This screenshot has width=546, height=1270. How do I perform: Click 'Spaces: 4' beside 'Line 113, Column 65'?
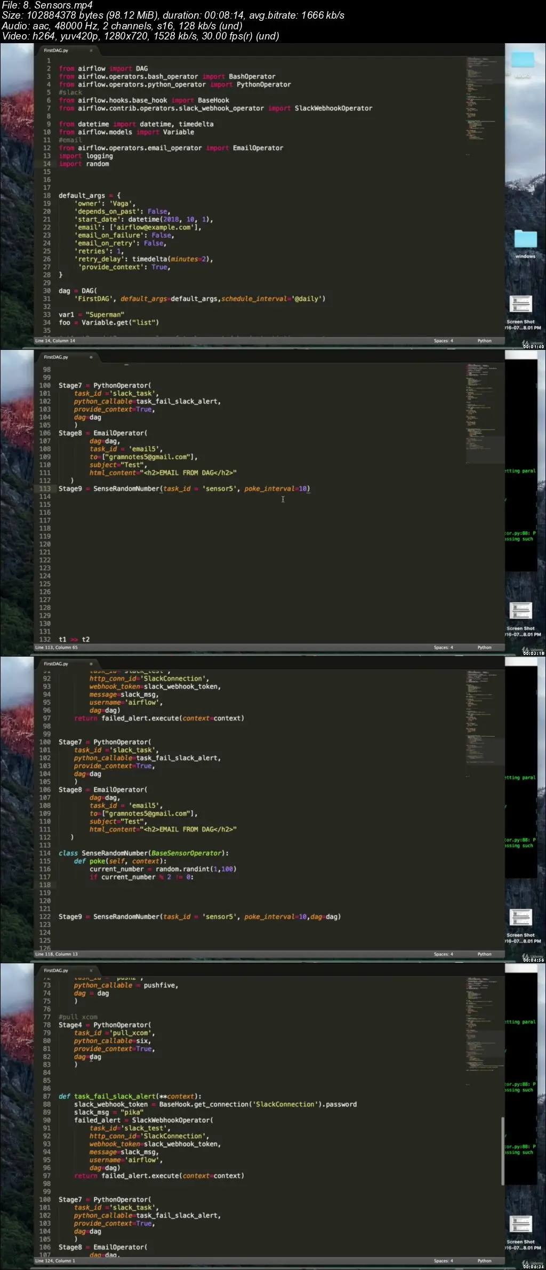[x=443, y=648]
